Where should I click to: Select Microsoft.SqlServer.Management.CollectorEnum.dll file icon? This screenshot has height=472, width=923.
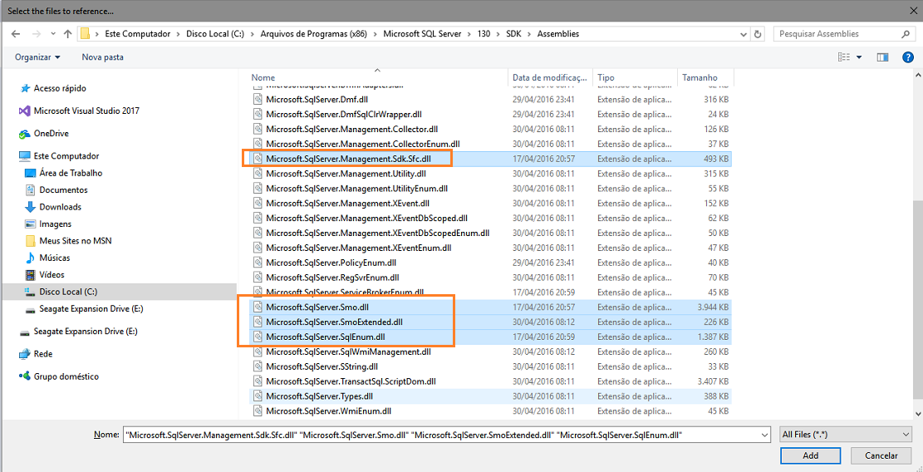pyautogui.click(x=258, y=144)
